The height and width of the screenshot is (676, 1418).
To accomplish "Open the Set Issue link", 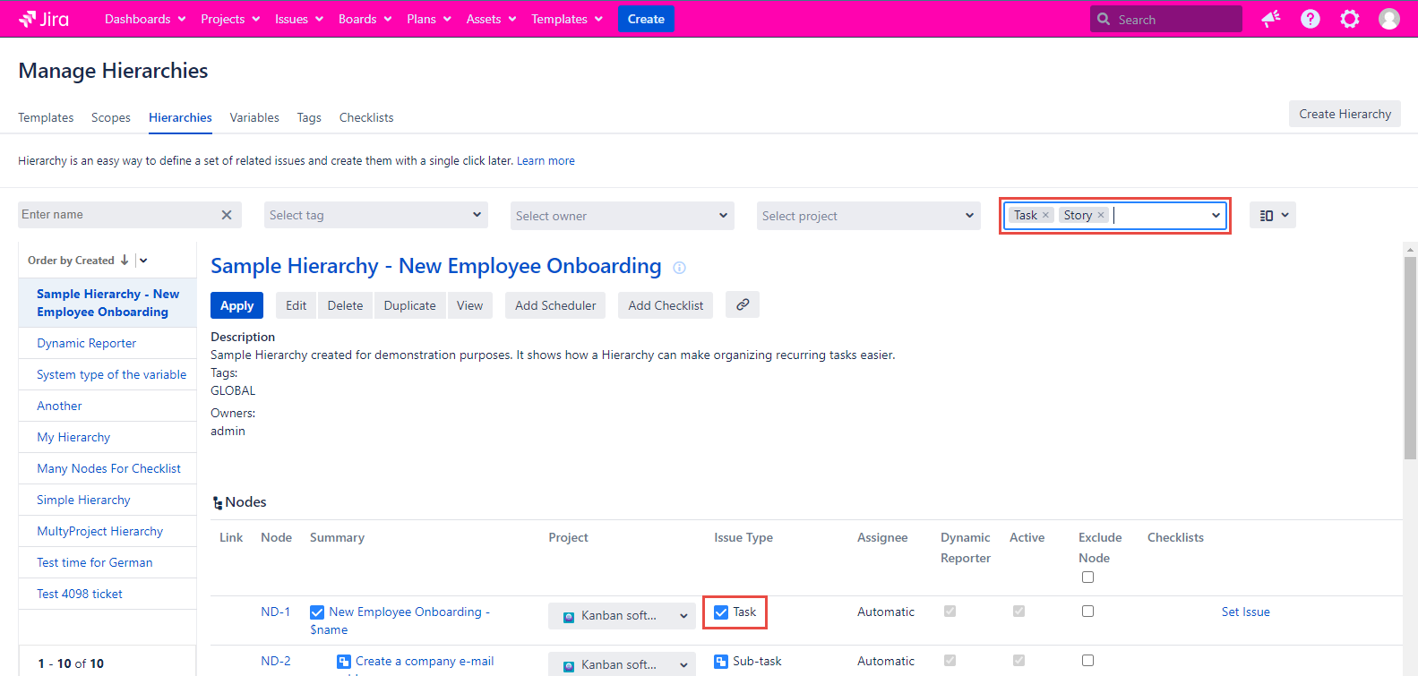I will pyautogui.click(x=1245, y=612).
